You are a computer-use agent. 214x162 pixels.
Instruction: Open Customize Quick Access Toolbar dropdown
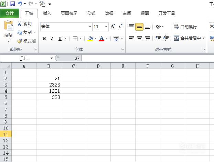[50, 4]
